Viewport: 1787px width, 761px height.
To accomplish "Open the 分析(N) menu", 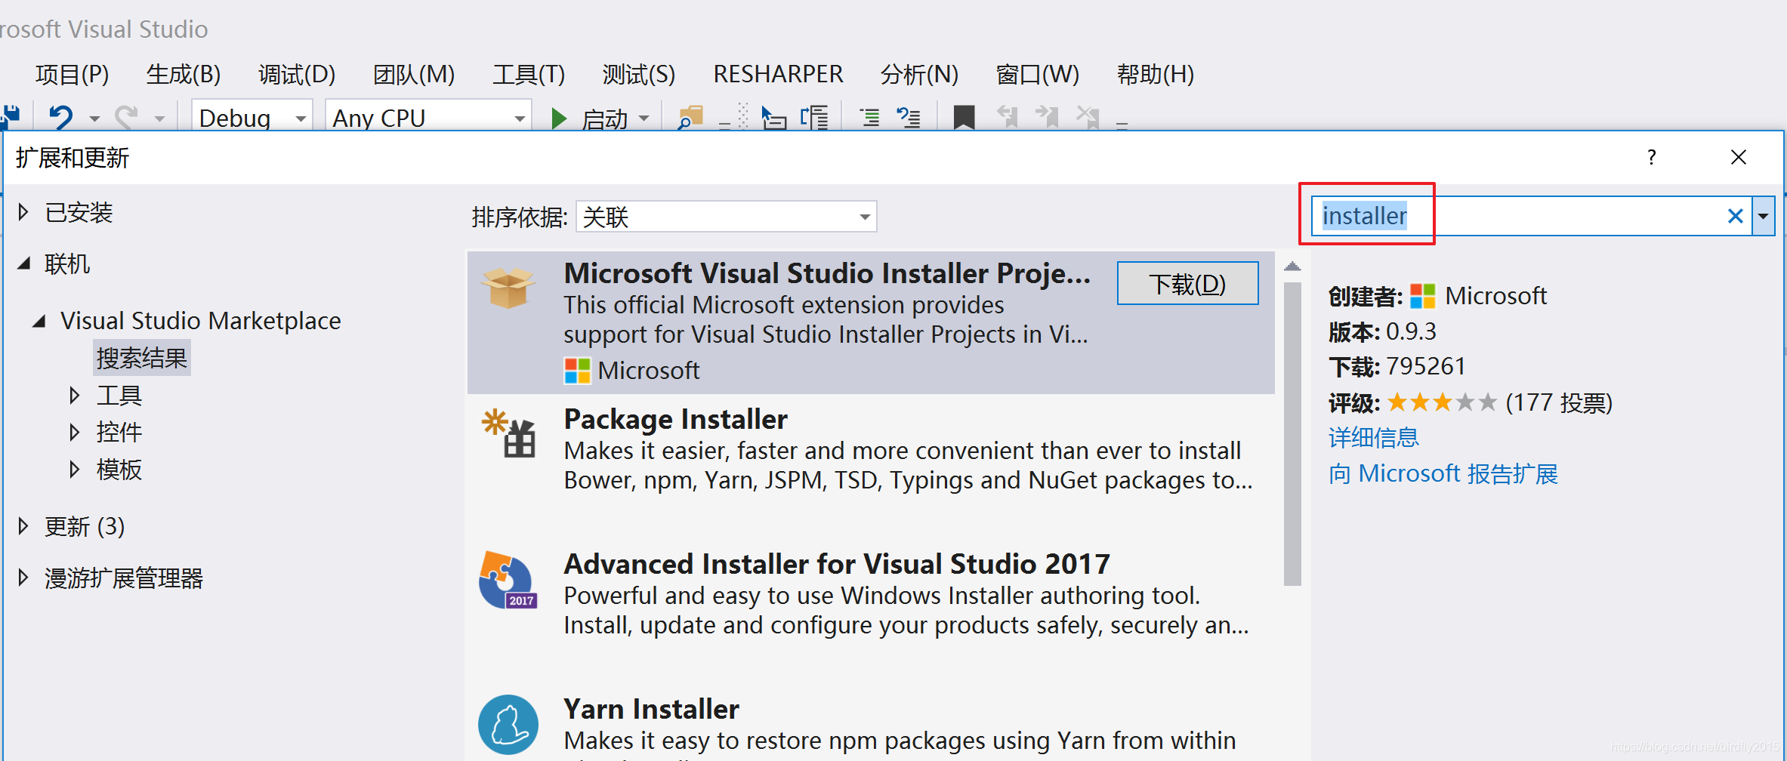I will click(x=919, y=74).
